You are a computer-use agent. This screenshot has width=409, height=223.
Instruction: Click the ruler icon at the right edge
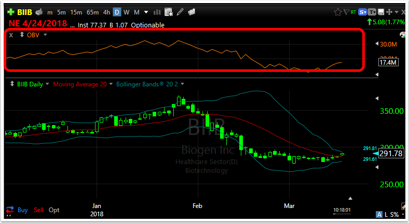[x=403, y=206]
